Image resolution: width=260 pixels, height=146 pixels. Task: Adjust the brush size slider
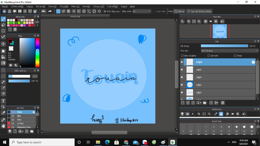tap(19, 76)
